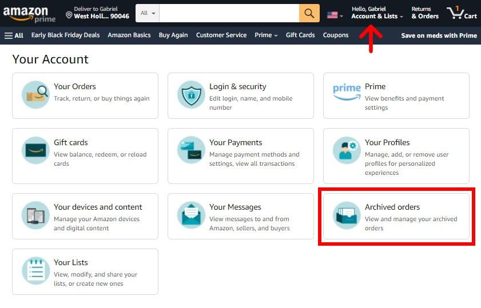
Task: Click the Your Messages envelope icon
Action: tap(191, 215)
